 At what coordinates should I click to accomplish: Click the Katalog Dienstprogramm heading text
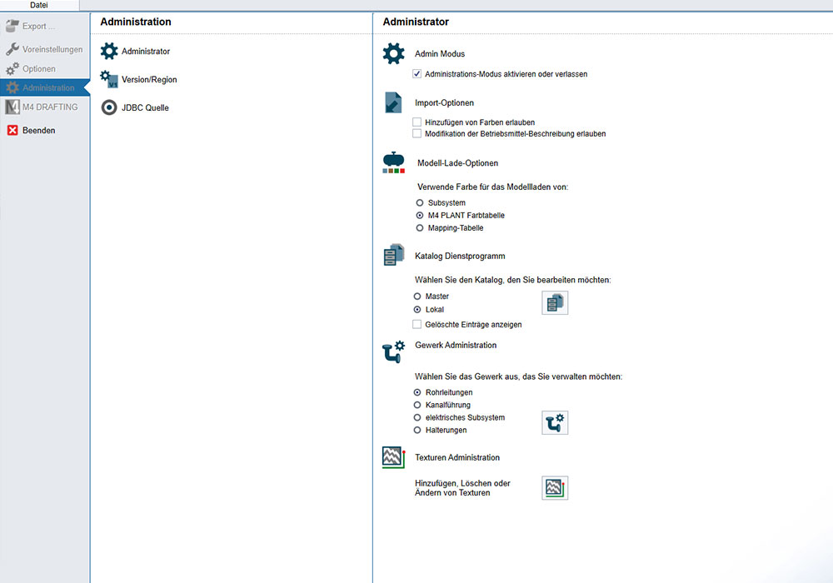coord(460,256)
